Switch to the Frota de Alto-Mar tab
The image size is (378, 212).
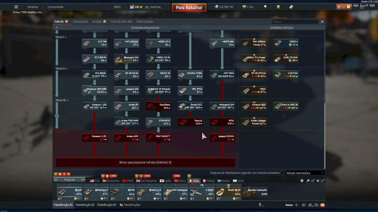click(x=121, y=22)
